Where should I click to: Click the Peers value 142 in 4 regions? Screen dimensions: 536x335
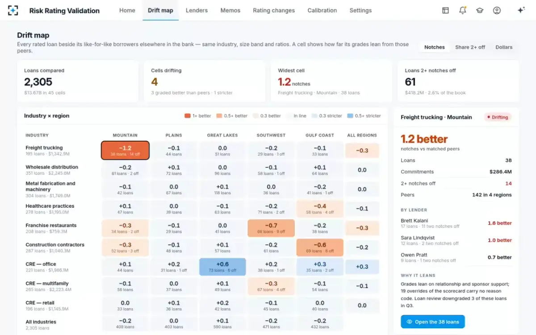pyautogui.click(x=492, y=195)
